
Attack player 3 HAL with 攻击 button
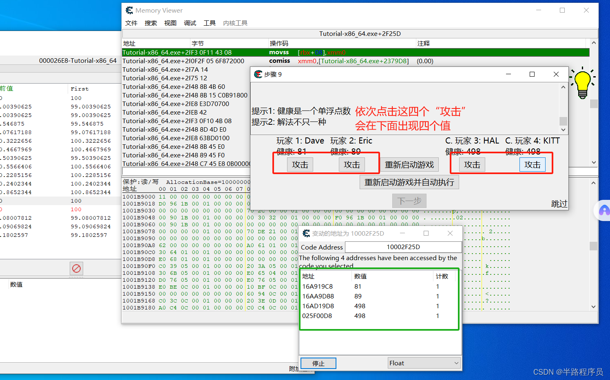click(x=472, y=165)
